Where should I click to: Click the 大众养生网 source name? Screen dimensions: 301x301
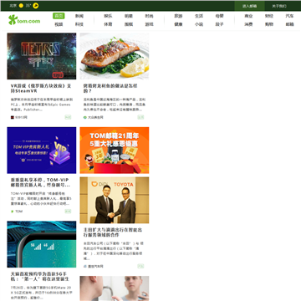(95, 117)
